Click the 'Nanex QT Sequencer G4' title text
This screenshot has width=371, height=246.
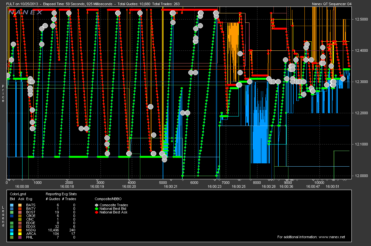pos(332,4)
